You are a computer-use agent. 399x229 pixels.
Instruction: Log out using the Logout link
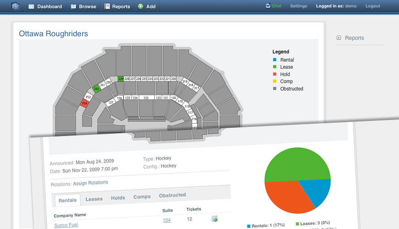click(372, 6)
